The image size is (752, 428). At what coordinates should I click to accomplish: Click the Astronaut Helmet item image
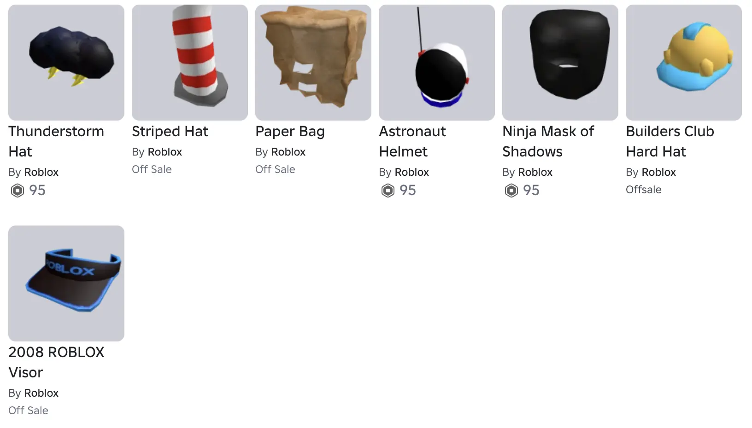coord(437,63)
